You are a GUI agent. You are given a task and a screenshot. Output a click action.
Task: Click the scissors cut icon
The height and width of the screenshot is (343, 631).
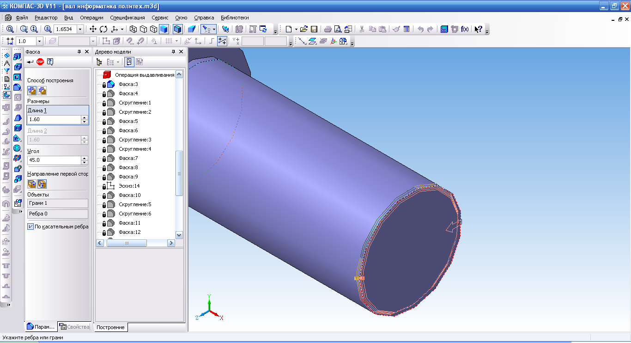[x=362, y=29]
